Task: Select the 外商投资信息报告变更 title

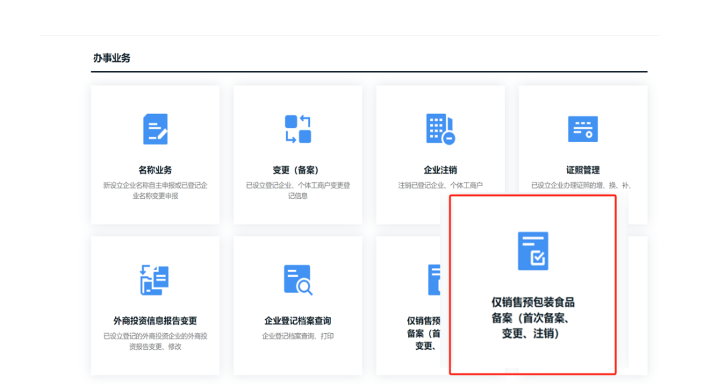Action: 155,321
